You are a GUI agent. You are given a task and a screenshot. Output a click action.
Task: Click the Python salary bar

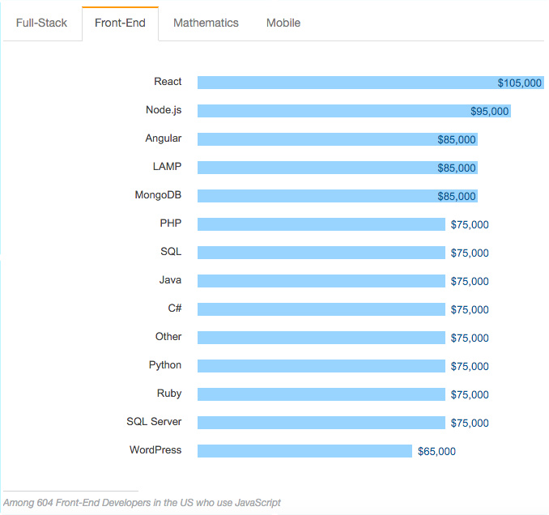(321, 366)
